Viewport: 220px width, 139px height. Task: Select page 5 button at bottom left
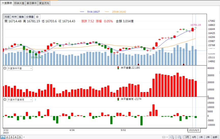coord(20,137)
